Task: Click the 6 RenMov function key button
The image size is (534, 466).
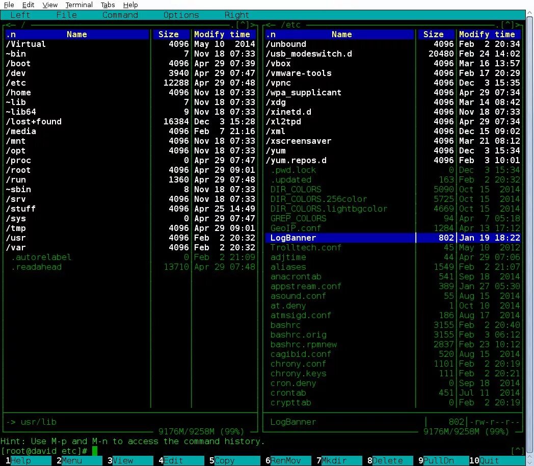Action: click(x=288, y=460)
